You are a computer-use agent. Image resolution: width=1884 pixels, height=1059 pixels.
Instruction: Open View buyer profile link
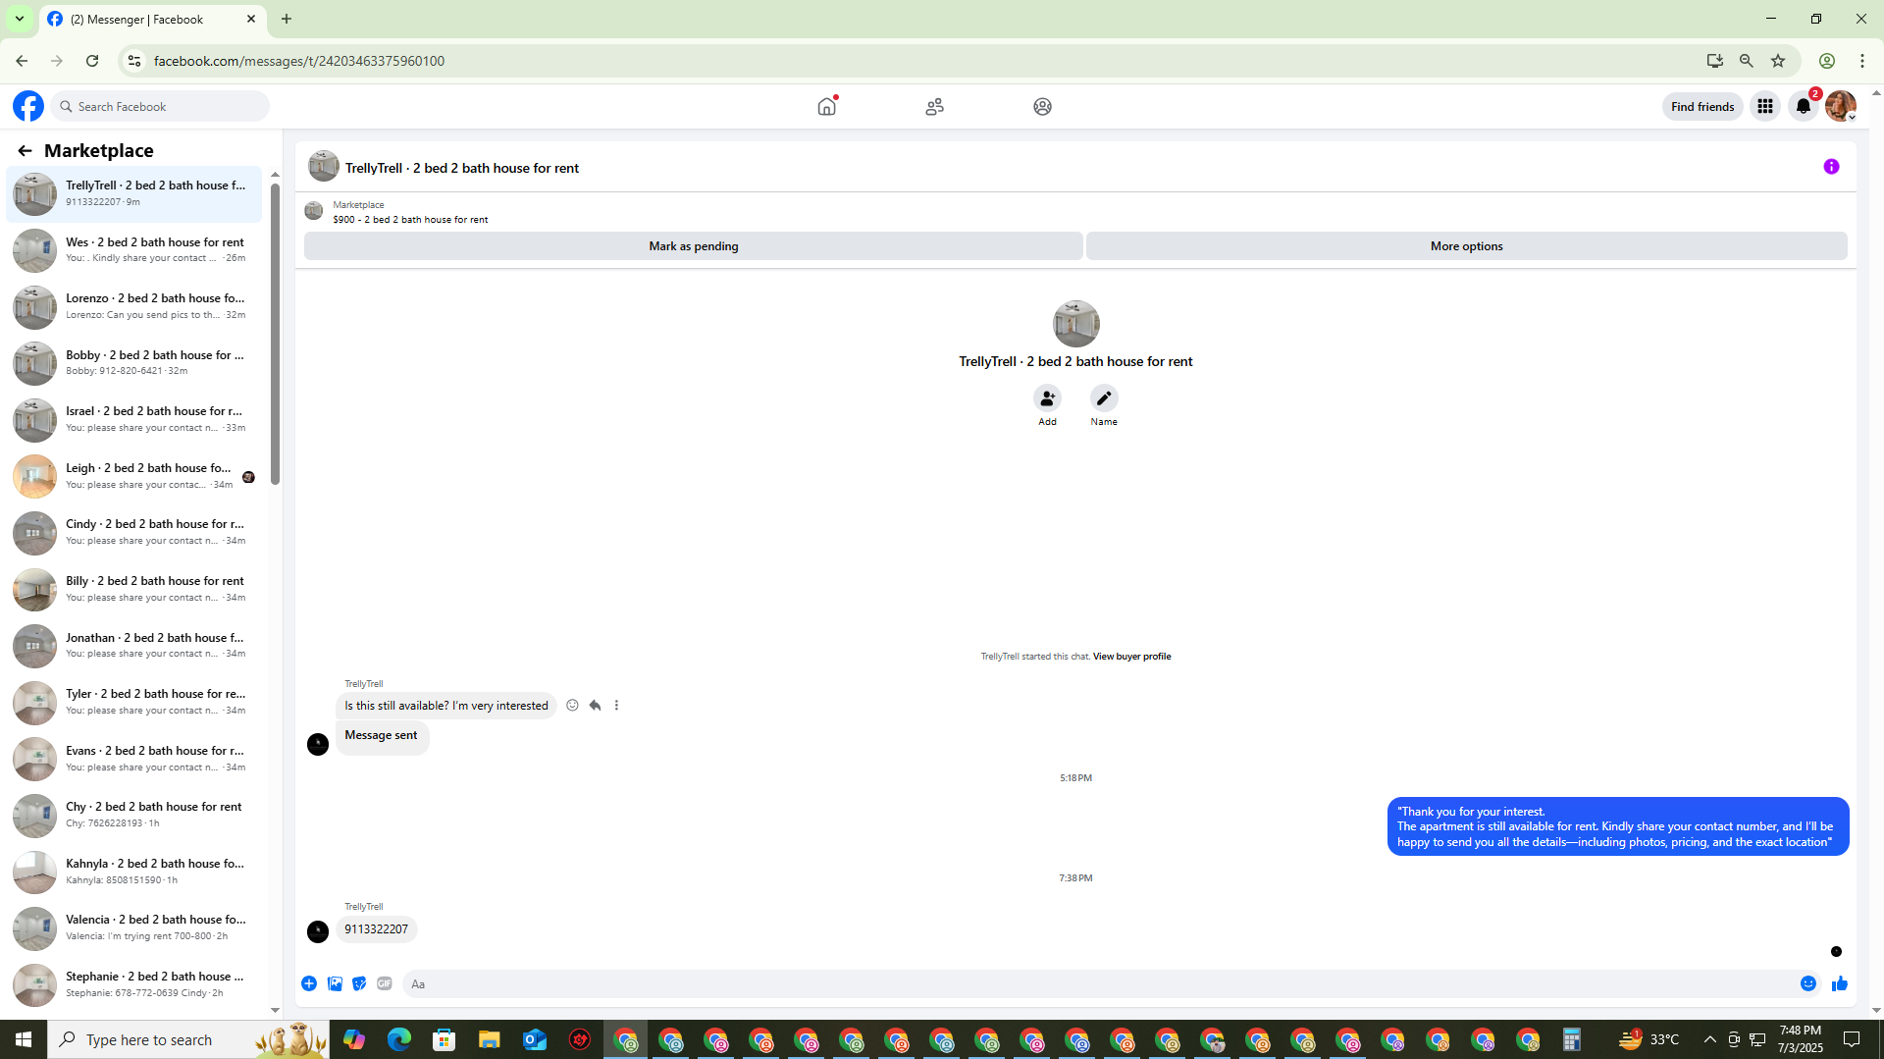(x=1131, y=657)
